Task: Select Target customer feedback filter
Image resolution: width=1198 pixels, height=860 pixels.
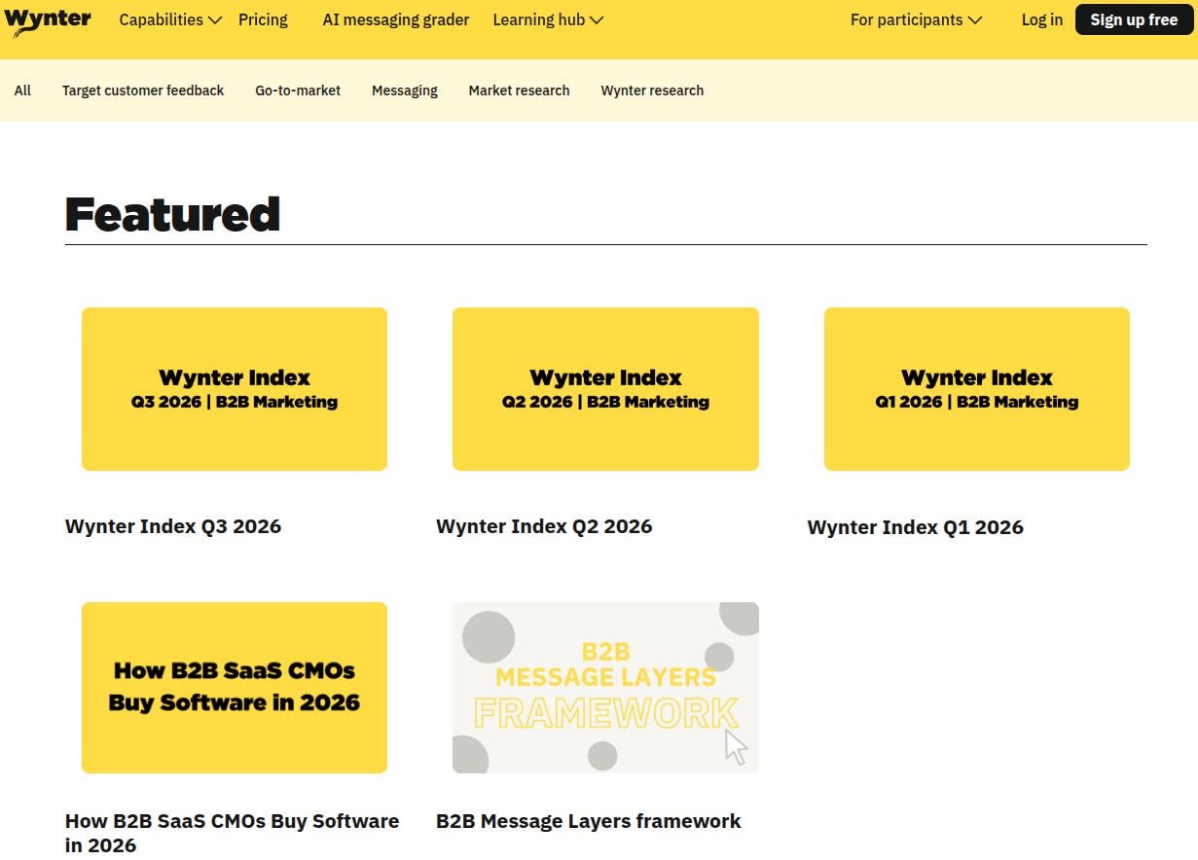Action: click(x=143, y=90)
